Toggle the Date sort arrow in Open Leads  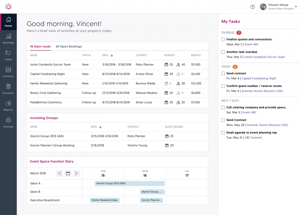click(x=112, y=55)
